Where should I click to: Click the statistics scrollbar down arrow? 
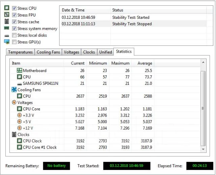click(203, 149)
